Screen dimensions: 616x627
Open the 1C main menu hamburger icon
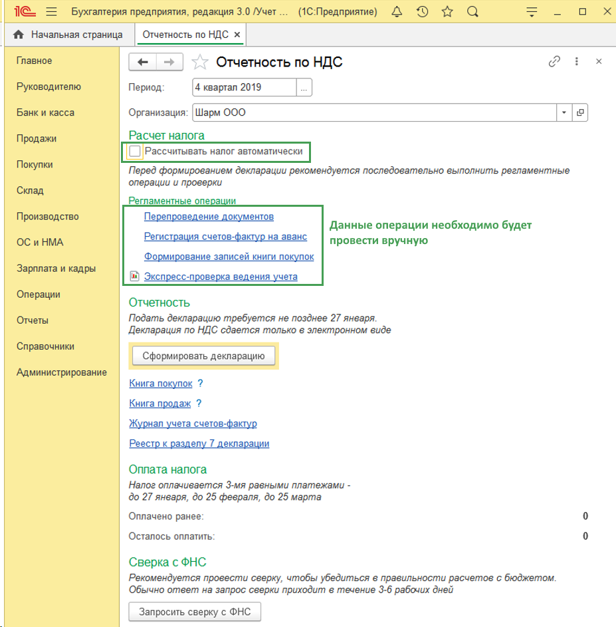[x=51, y=11]
